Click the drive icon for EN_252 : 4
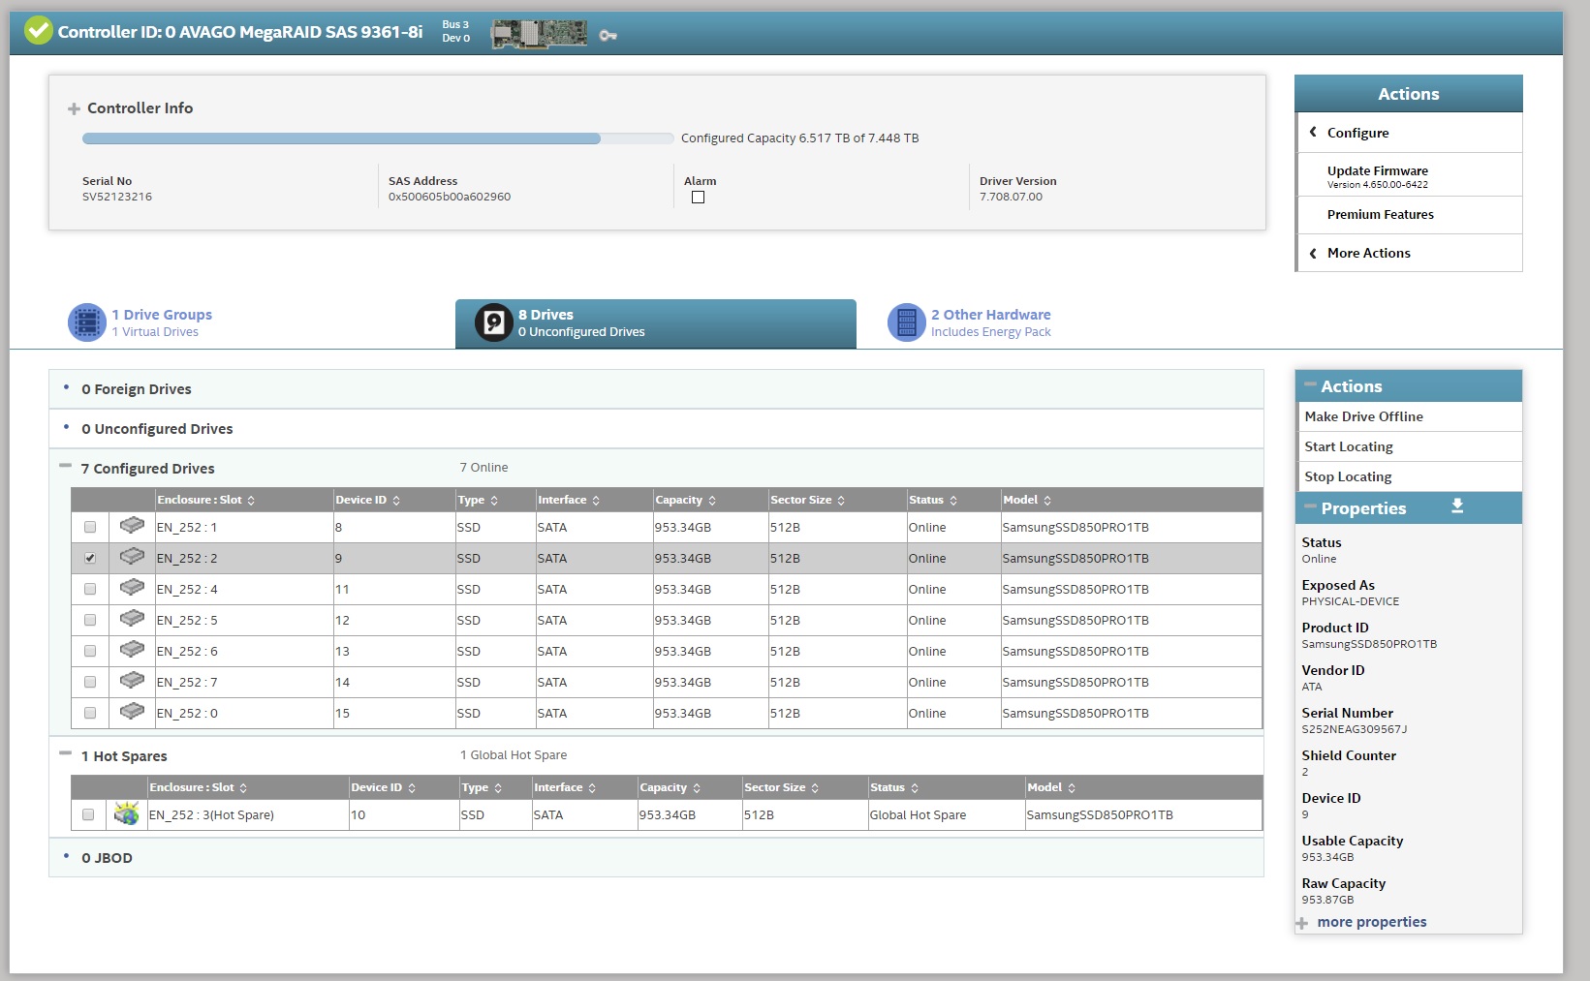Image resolution: width=1590 pixels, height=981 pixels. (132, 588)
